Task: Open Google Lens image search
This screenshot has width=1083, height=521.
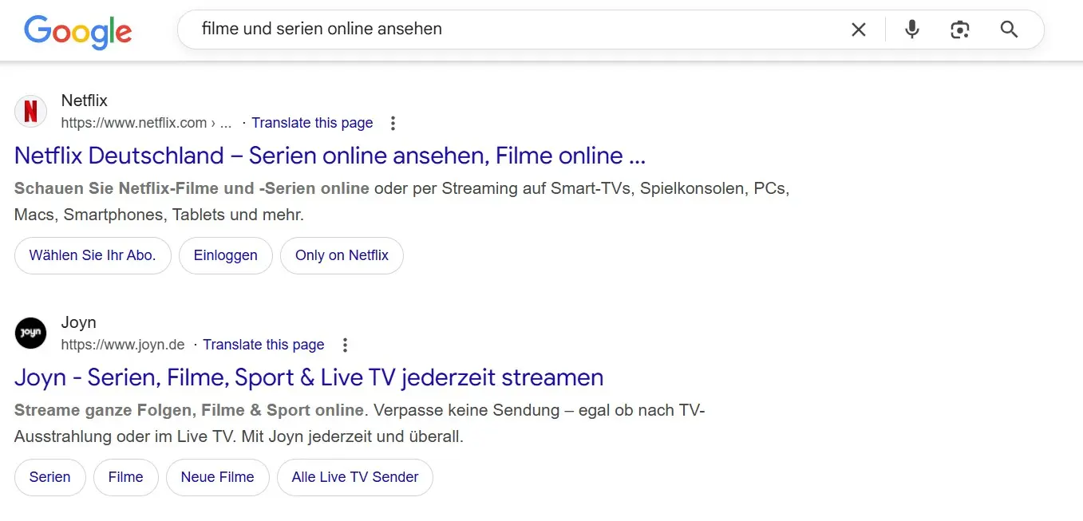Action: pyautogui.click(x=960, y=29)
